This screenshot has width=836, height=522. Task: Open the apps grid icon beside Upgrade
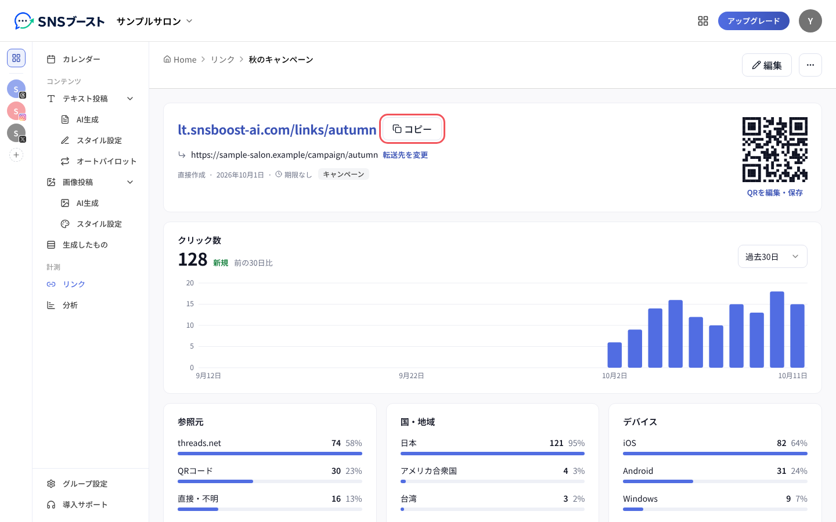click(x=703, y=21)
